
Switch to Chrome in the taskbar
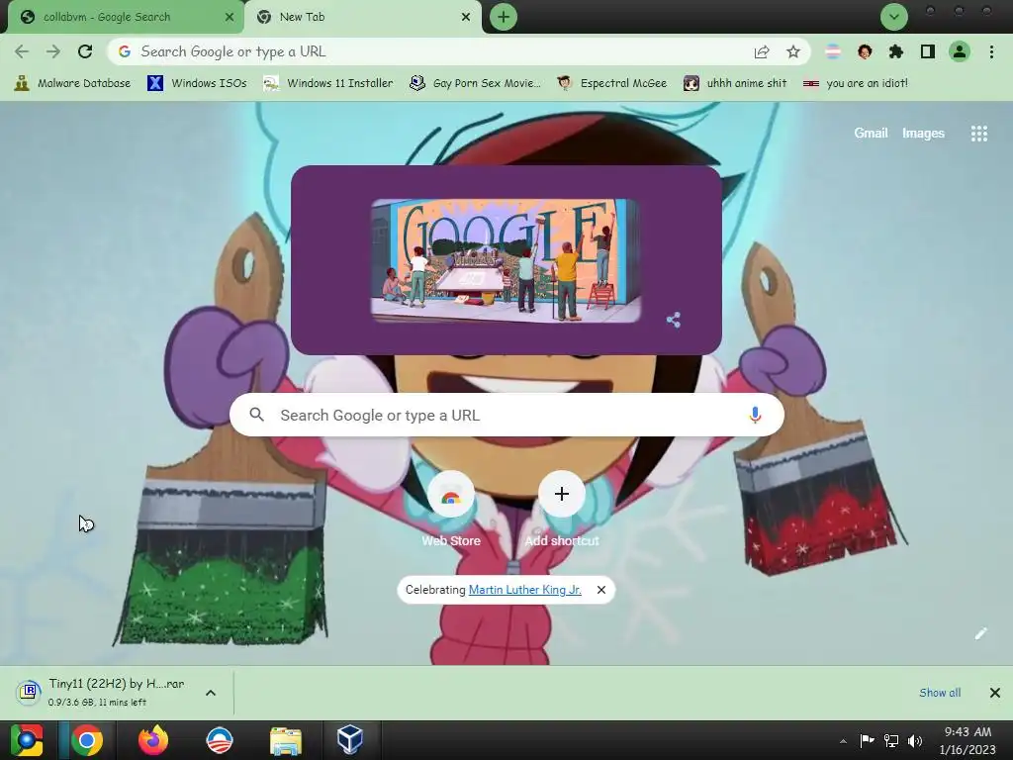(87, 740)
